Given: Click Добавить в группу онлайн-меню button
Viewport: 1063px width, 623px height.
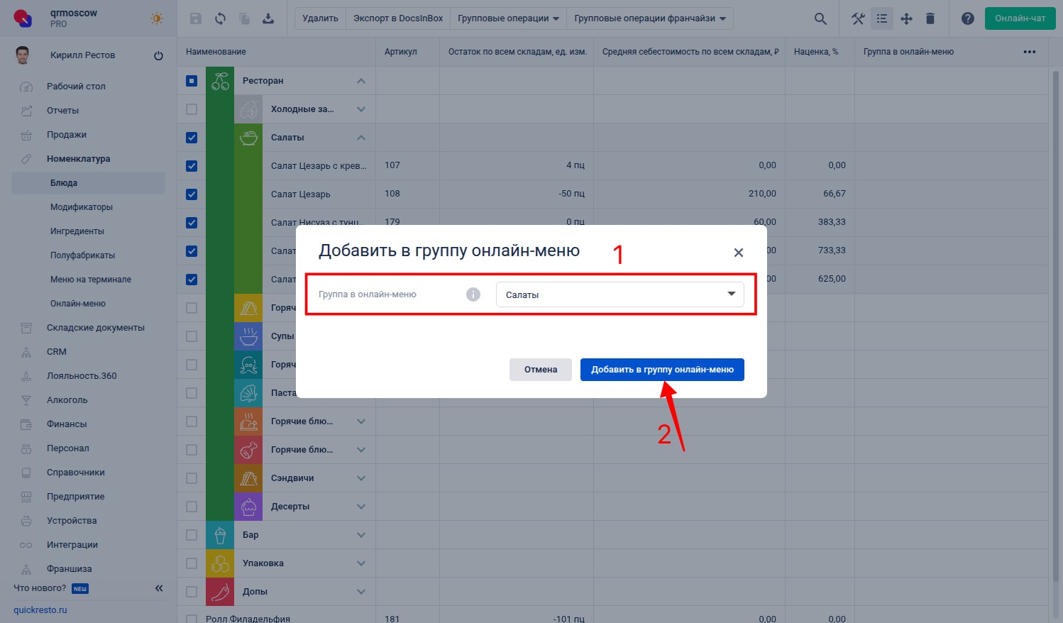Looking at the screenshot, I should [x=662, y=370].
